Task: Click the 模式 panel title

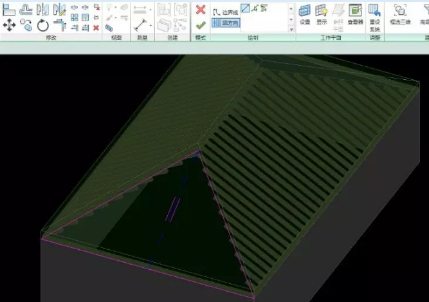Action: click(x=200, y=37)
